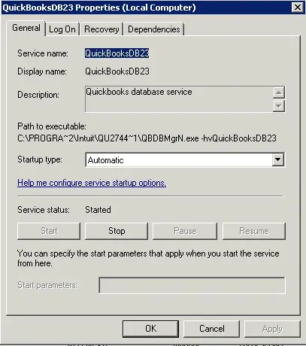
Task: Open the Recovery tab
Action: [x=101, y=29]
